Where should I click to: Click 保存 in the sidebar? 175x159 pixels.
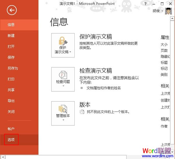[x=19, y=57]
